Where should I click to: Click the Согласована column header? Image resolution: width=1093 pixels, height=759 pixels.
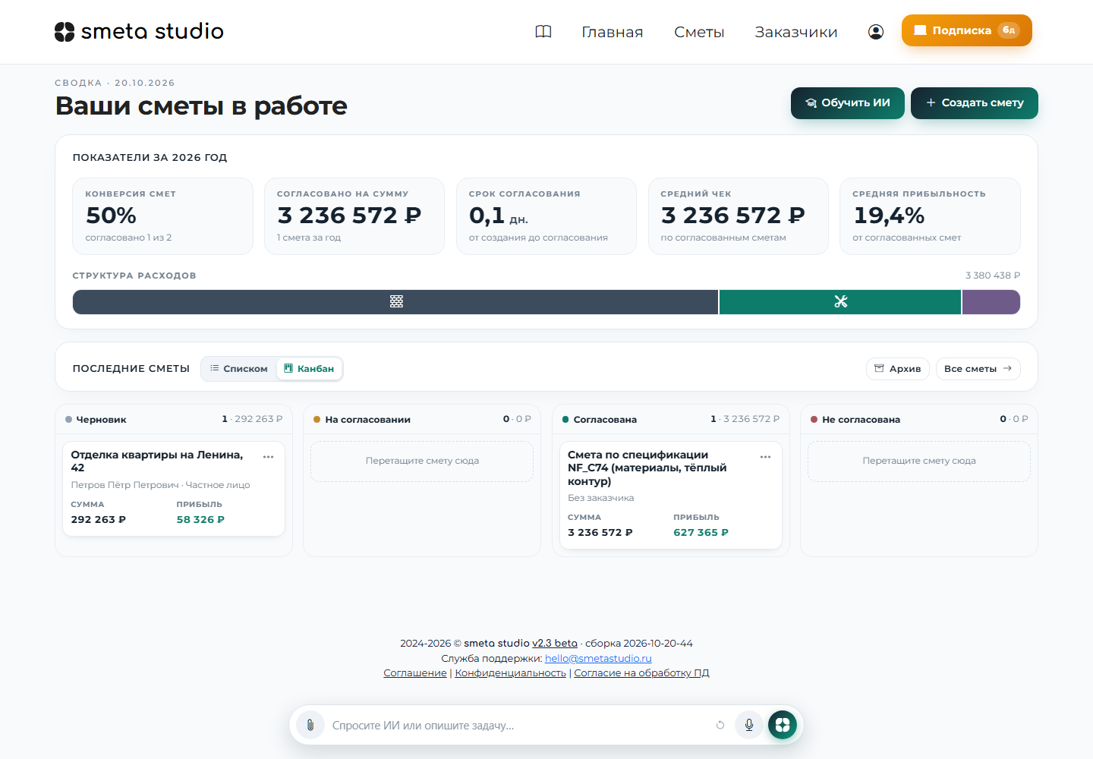[x=671, y=420]
